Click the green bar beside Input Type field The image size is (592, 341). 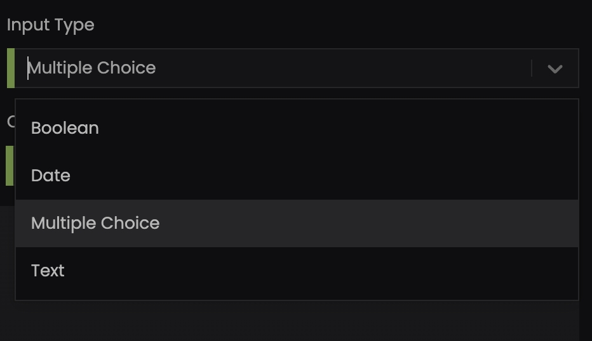pyautogui.click(x=10, y=68)
